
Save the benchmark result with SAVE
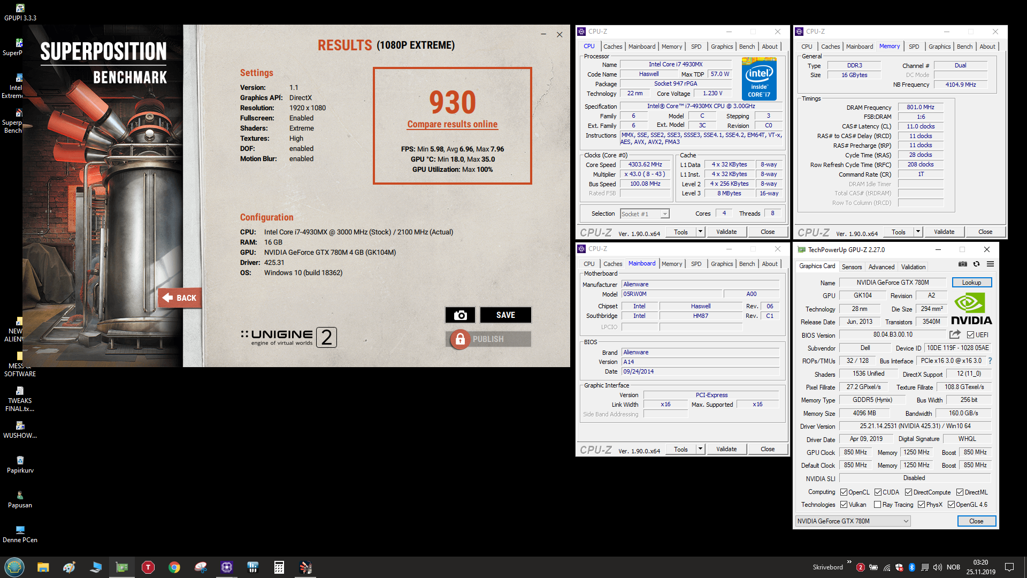pyautogui.click(x=505, y=315)
